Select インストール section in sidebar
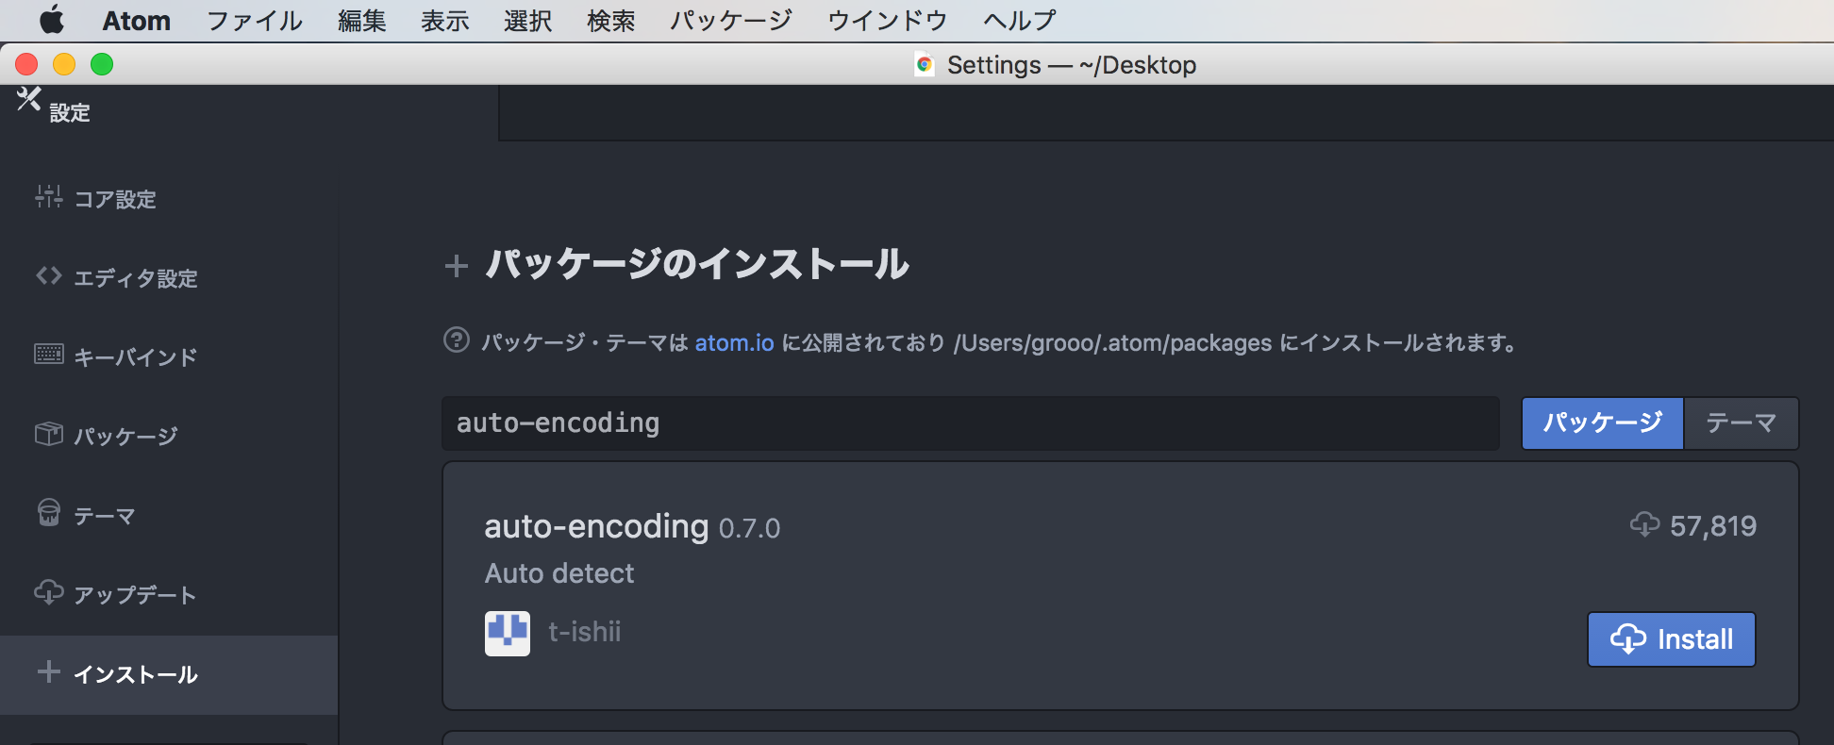The height and width of the screenshot is (745, 1834). click(169, 674)
